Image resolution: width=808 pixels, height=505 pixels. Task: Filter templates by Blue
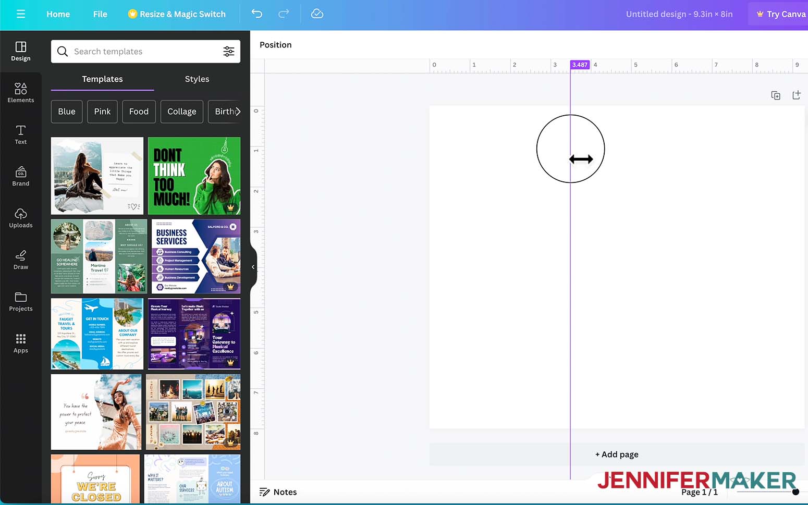[67, 112]
